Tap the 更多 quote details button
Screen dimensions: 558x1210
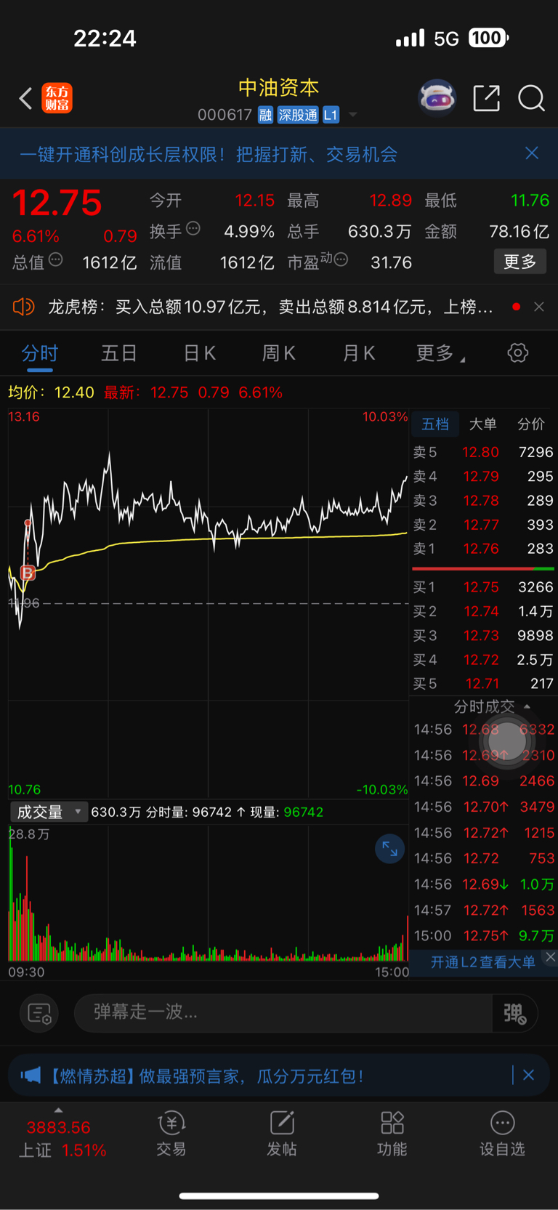tap(520, 262)
